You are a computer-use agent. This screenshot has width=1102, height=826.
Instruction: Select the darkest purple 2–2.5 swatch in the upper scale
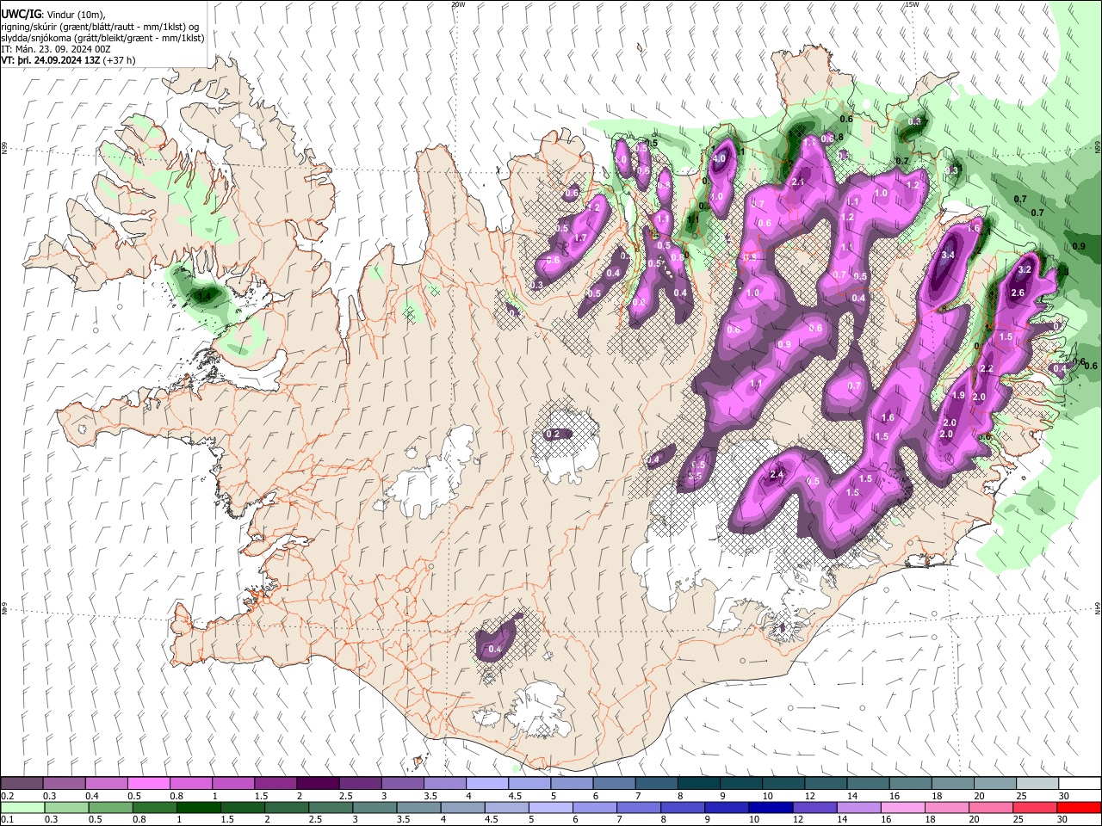[317, 784]
